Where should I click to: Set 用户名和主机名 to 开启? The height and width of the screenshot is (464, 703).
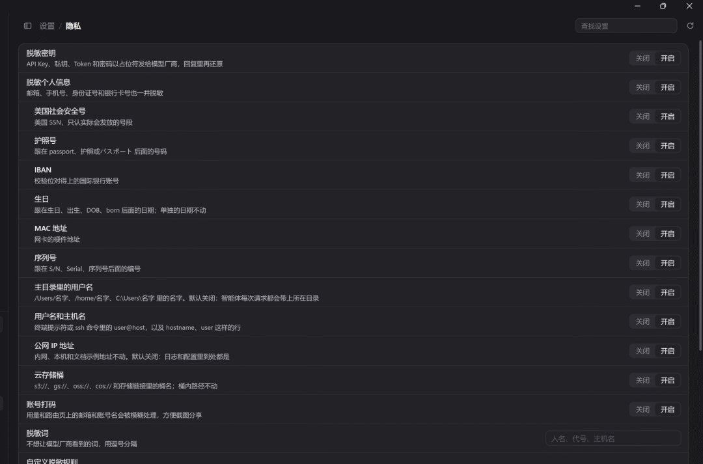coord(668,322)
